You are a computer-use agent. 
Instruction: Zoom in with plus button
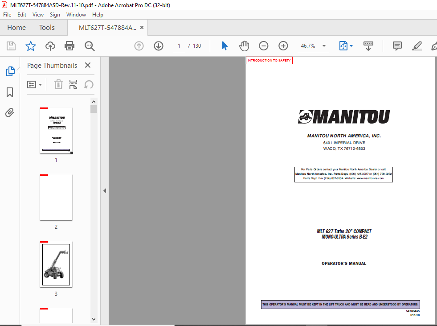tap(283, 46)
